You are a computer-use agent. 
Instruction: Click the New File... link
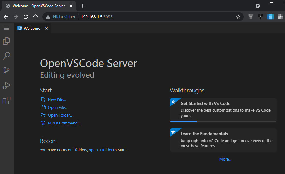pos(57,100)
